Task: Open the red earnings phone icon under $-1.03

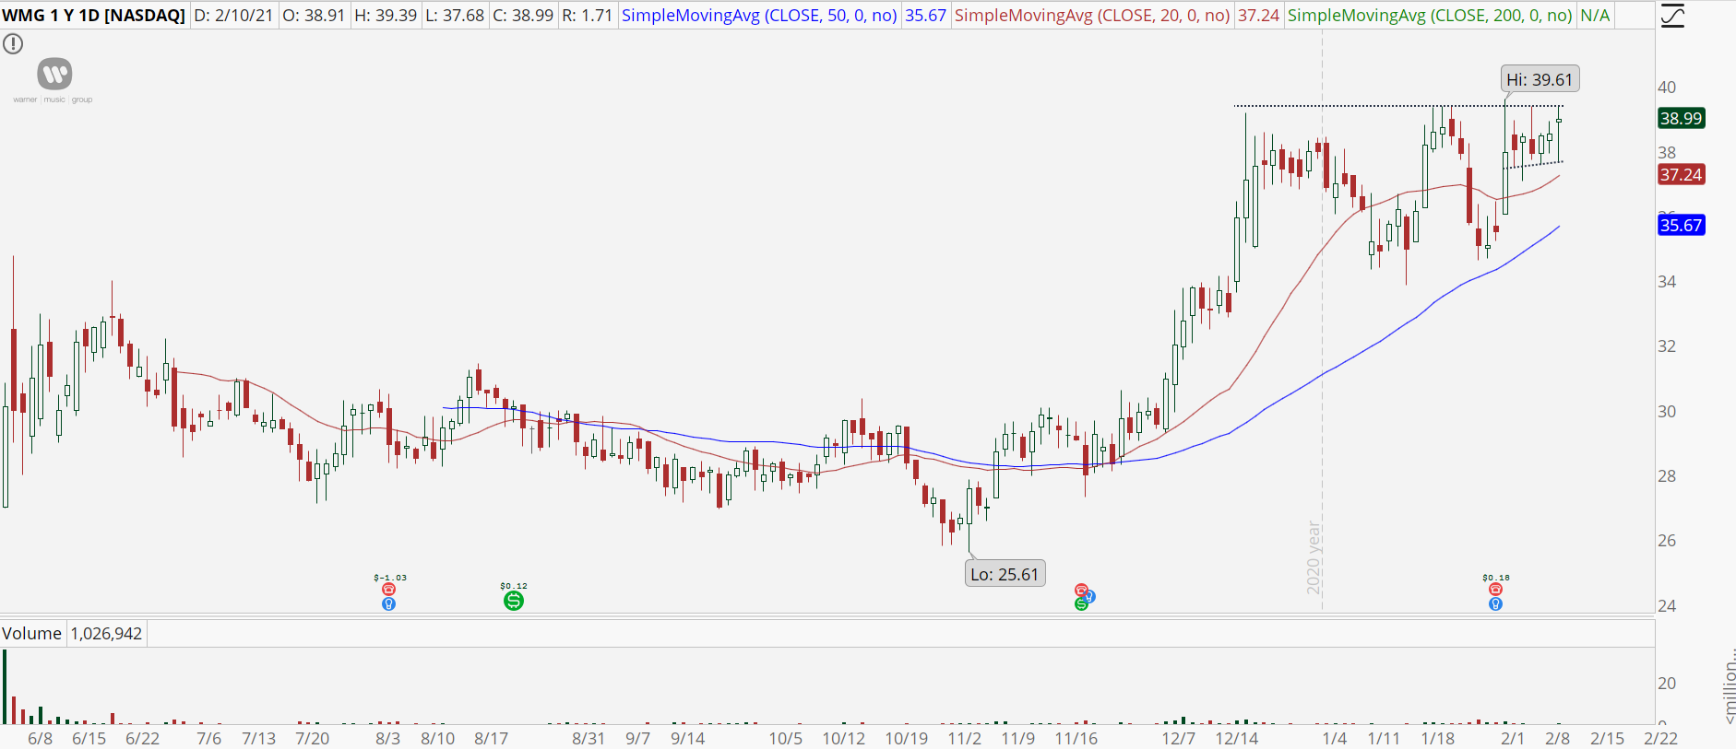Action: coord(388,590)
